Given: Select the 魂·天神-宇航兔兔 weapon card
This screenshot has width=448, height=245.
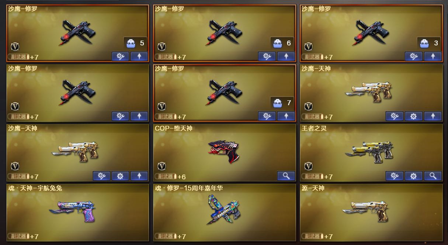Looking at the screenshot, I should [x=78, y=213].
